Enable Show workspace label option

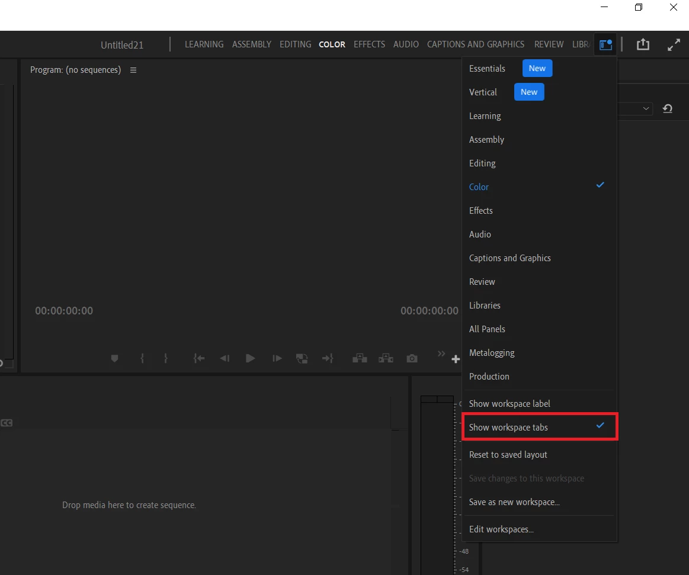click(x=539, y=404)
